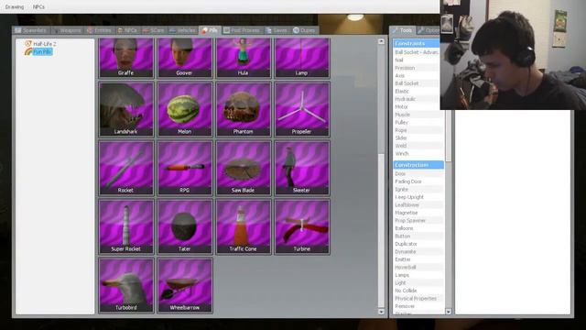
Task: Choose the Magnetise tool
Action: [418, 213]
